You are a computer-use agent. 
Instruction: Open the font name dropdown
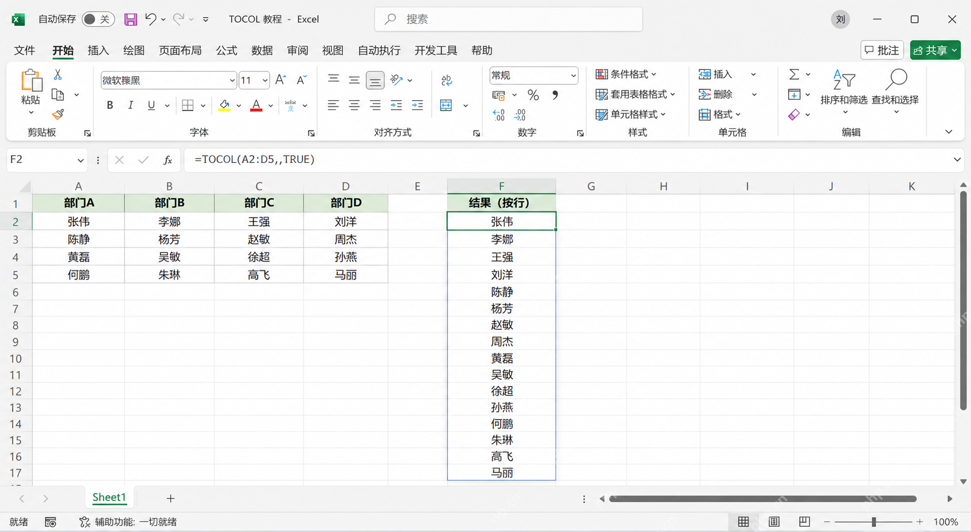click(232, 80)
